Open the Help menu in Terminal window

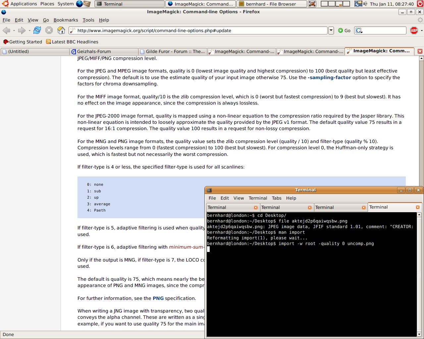(x=291, y=198)
